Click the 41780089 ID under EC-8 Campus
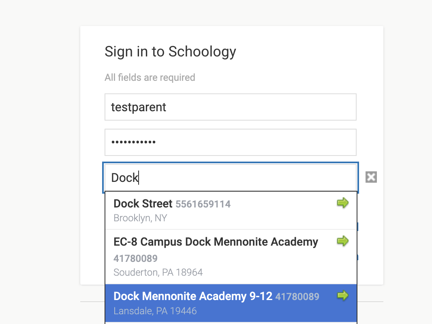The width and height of the screenshot is (432, 324). click(x=135, y=259)
